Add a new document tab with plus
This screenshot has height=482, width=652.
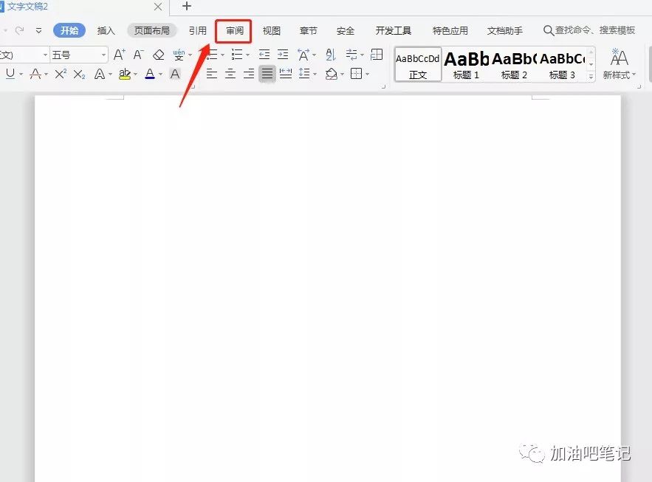click(187, 6)
